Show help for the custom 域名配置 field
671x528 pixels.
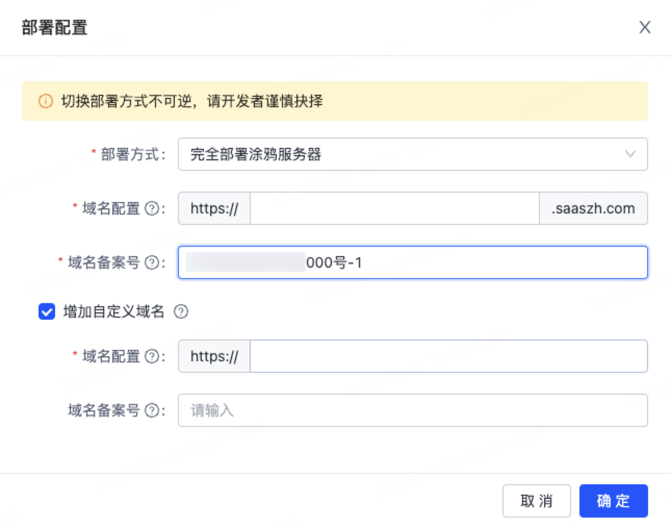pyautogui.click(x=151, y=357)
